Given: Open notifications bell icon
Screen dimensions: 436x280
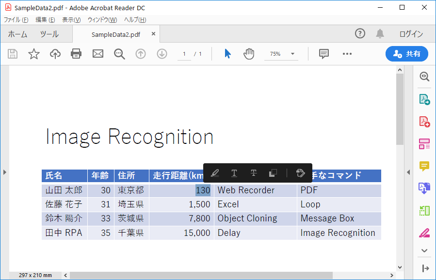Looking at the screenshot, I should coord(380,33).
